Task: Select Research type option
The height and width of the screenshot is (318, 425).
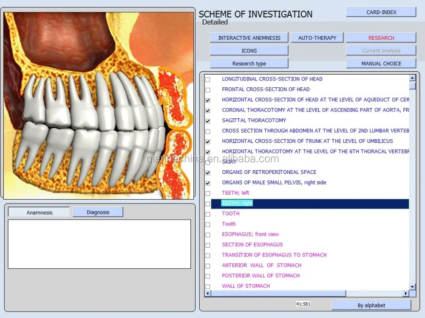Action: click(x=249, y=64)
